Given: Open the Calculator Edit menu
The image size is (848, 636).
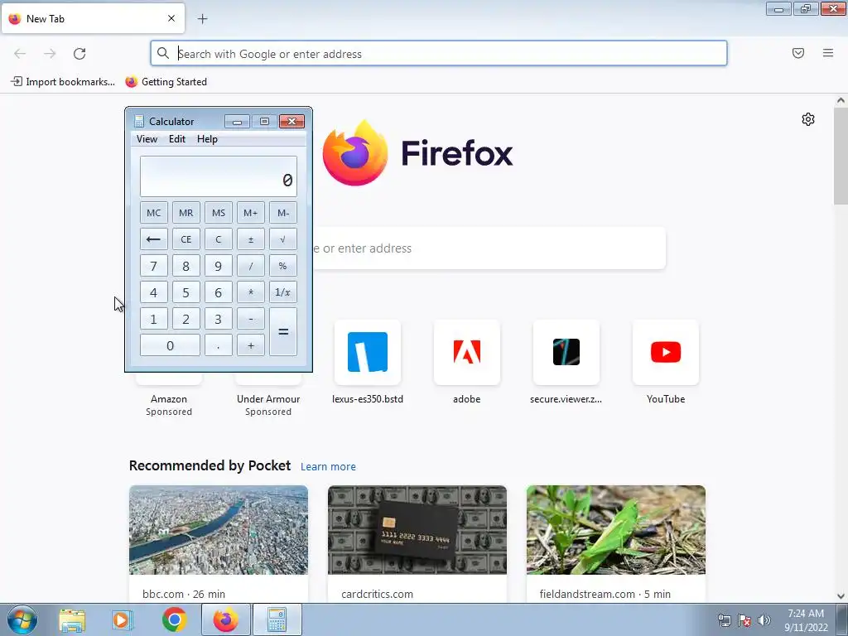Looking at the screenshot, I should pos(177,139).
